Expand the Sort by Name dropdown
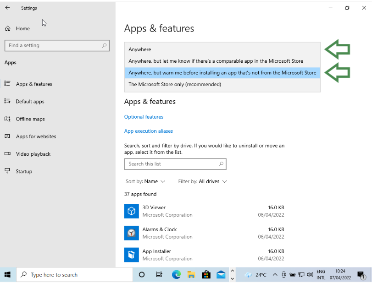 point(145,181)
